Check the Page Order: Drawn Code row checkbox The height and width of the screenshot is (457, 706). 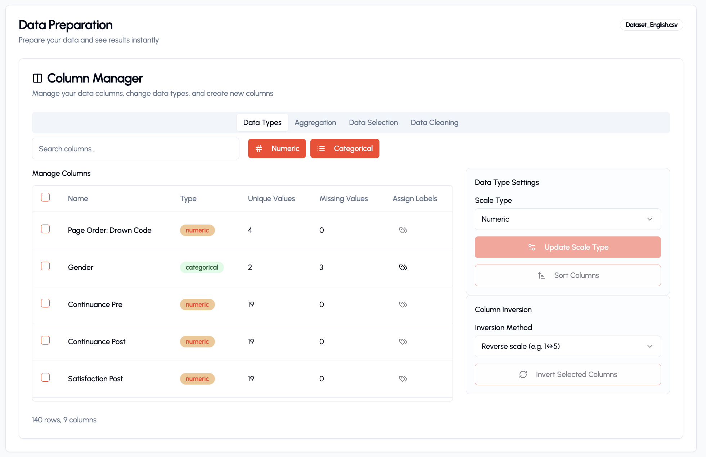point(45,229)
